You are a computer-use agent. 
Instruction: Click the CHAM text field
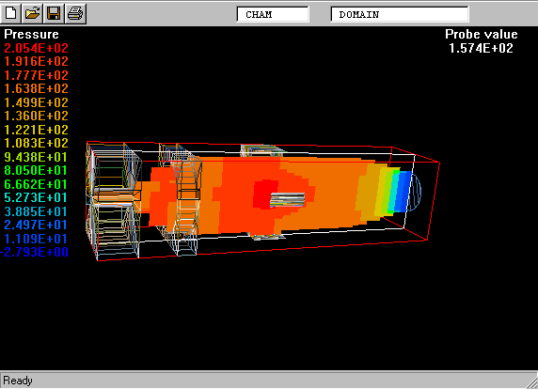[273, 14]
